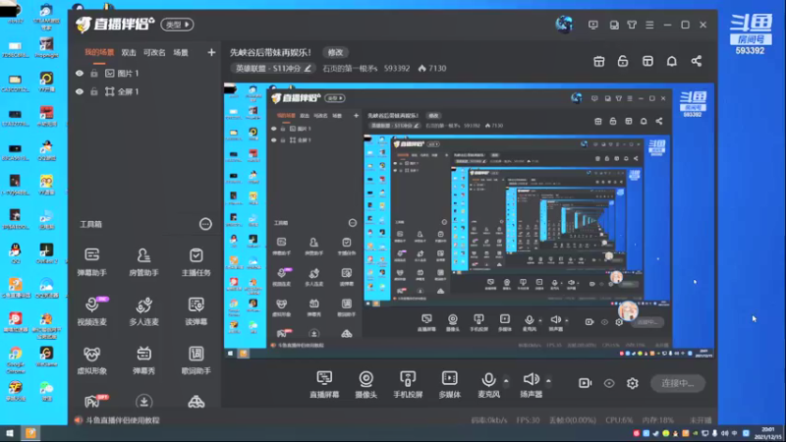Add a new scene with plus

coord(211,53)
